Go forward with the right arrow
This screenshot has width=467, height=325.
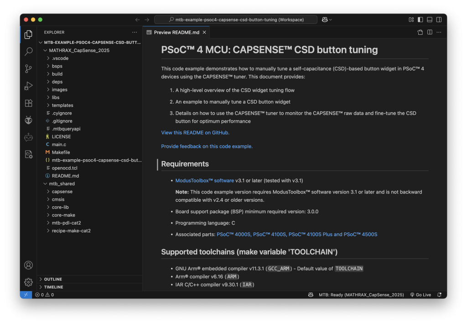click(147, 20)
